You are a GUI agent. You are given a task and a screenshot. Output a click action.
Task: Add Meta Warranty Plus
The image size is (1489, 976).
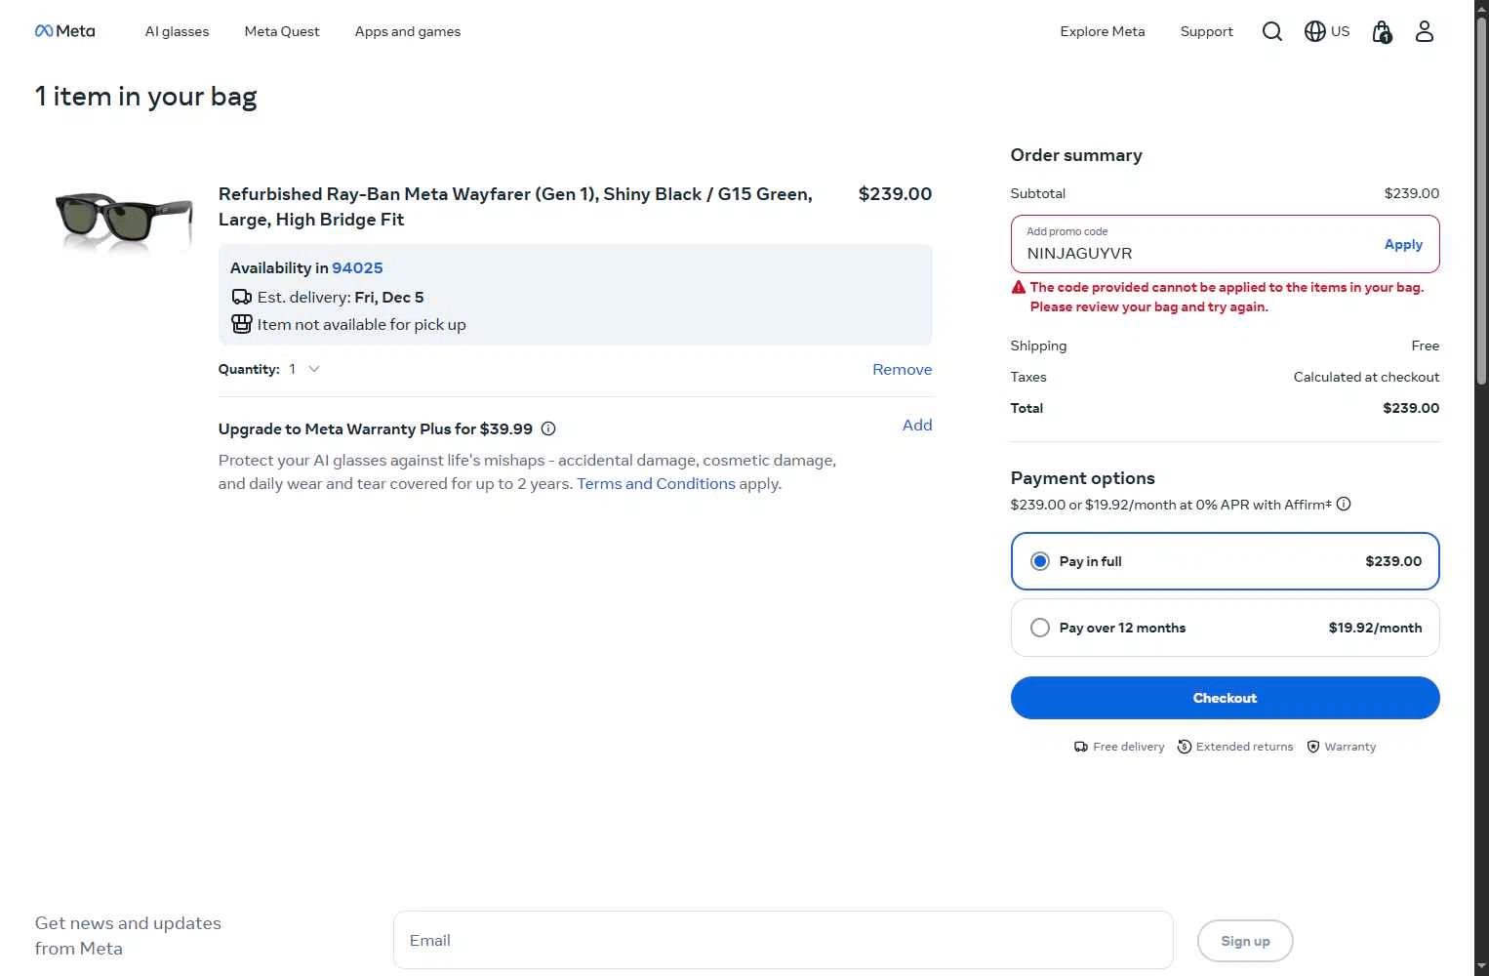coord(917,425)
